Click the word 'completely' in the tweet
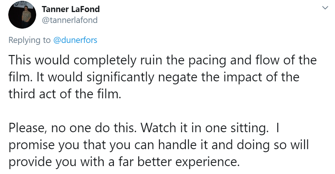 click(105, 60)
